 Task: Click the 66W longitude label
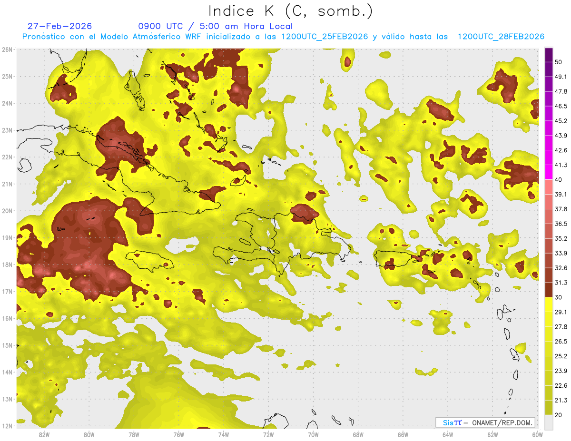403,434
